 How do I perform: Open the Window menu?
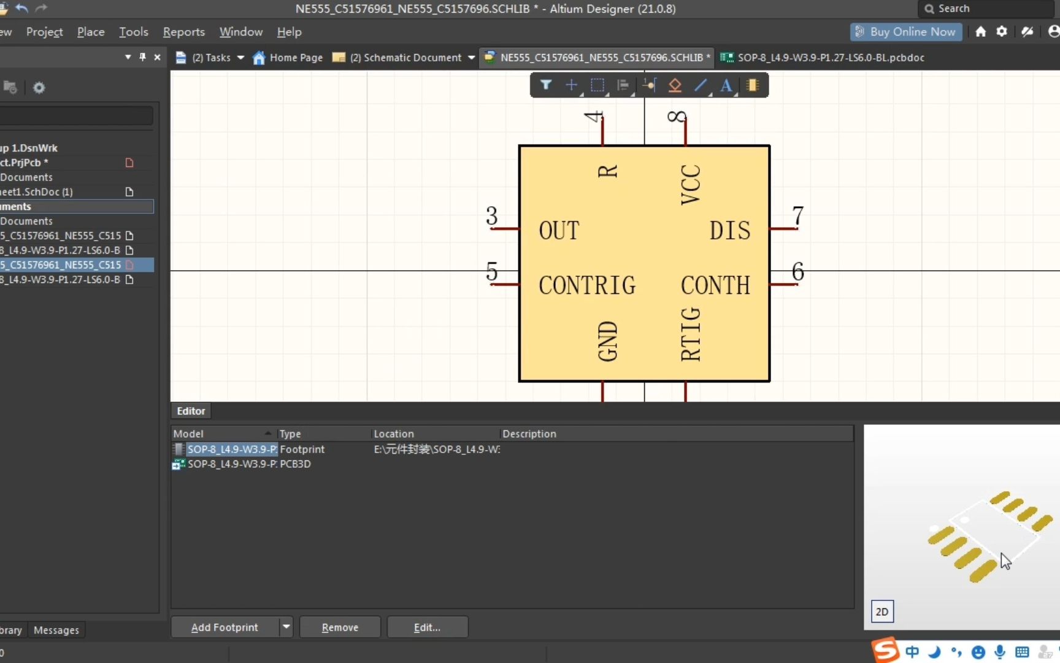(241, 31)
